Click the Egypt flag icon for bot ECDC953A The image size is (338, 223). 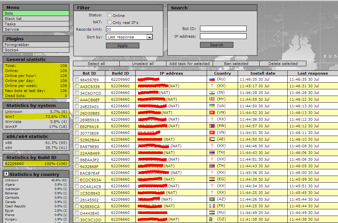(212, 179)
